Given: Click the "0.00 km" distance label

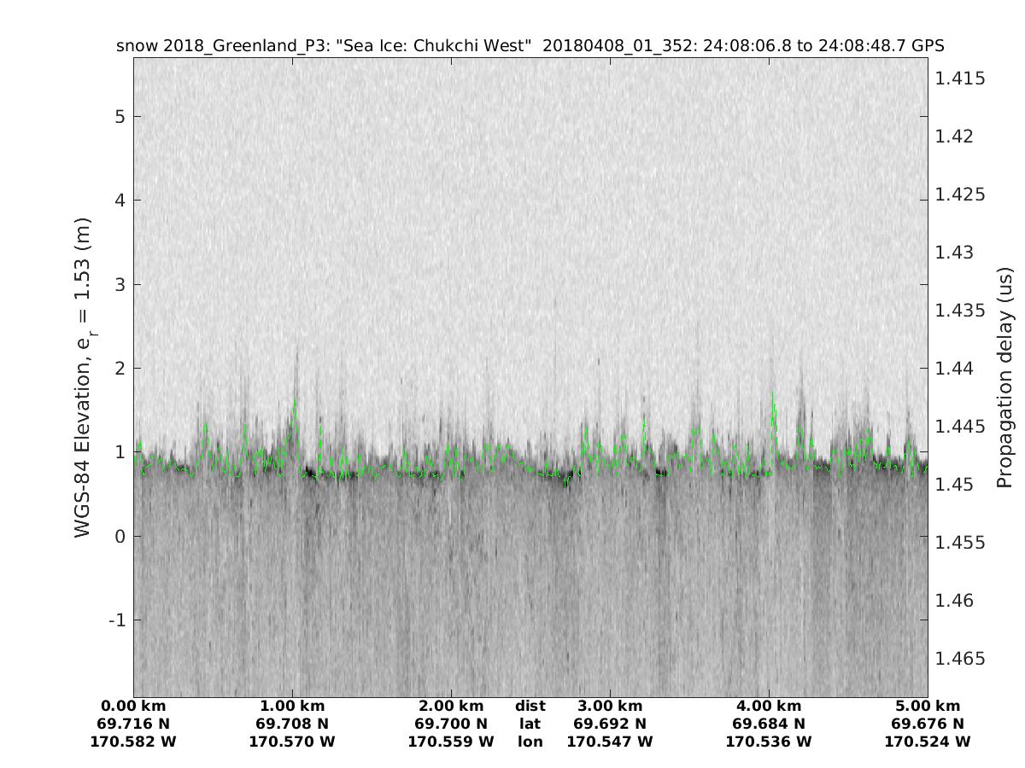Looking at the screenshot, I should [x=133, y=706].
